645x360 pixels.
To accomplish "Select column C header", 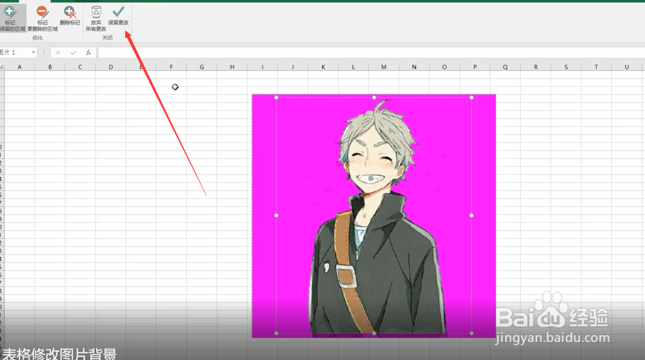I will click(80, 67).
